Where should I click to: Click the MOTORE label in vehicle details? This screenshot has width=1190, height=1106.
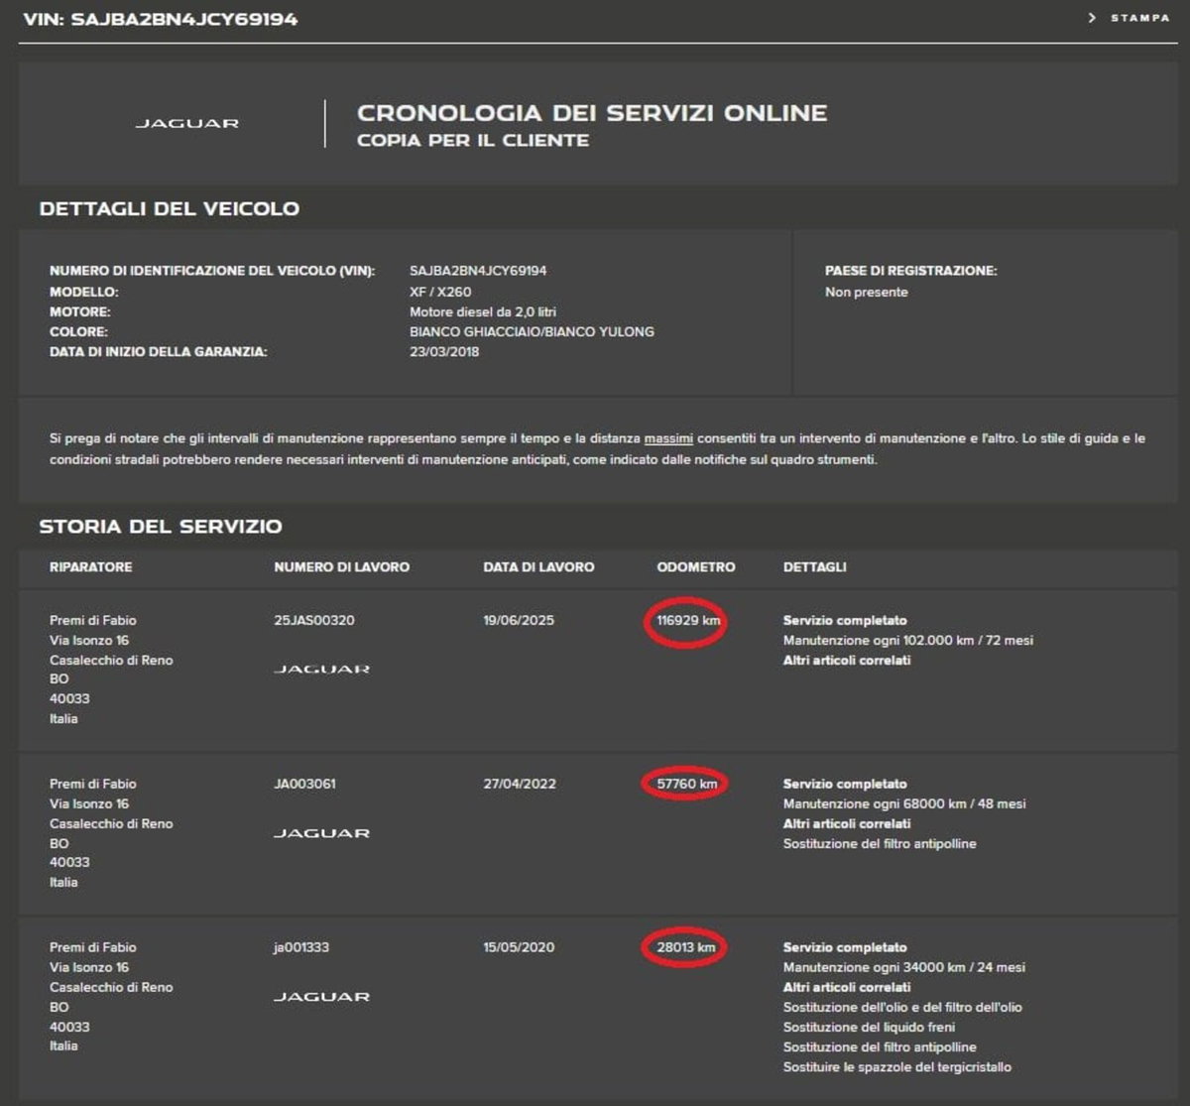coord(79,312)
